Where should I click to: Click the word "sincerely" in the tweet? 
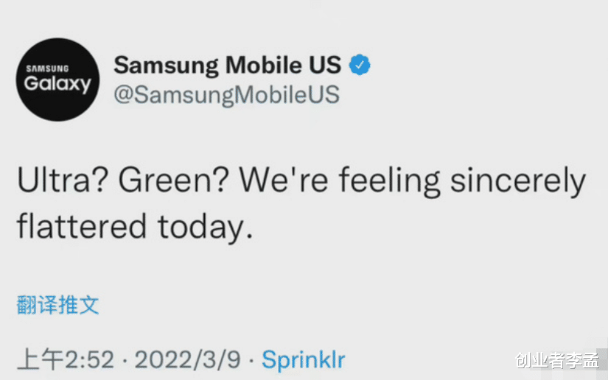coord(518,181)
